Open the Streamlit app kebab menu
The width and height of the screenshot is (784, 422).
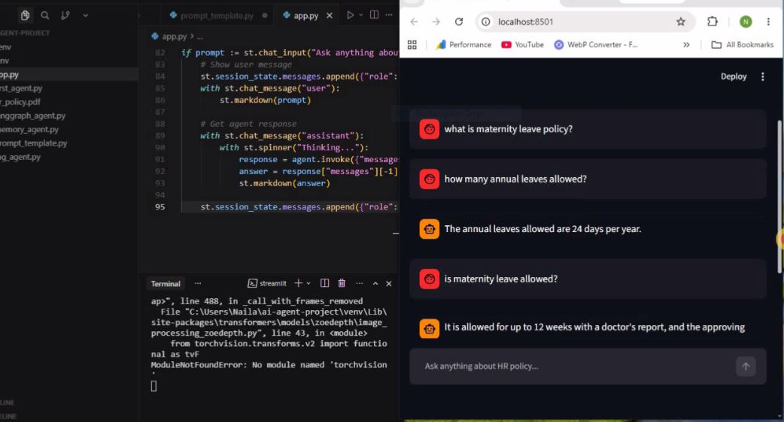pos(762,77)
